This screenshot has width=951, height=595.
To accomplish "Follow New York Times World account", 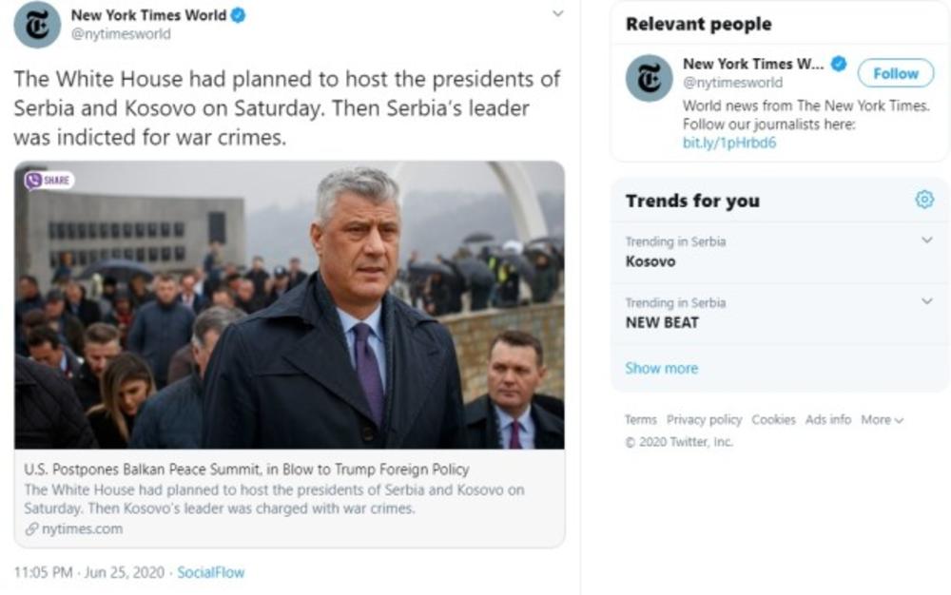I will [895, 73].
